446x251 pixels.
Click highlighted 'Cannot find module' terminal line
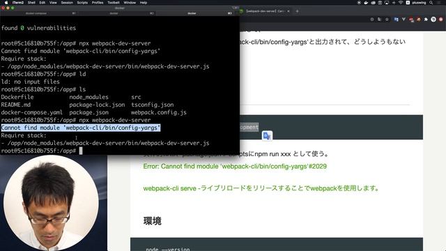click(x=81, y=128)
